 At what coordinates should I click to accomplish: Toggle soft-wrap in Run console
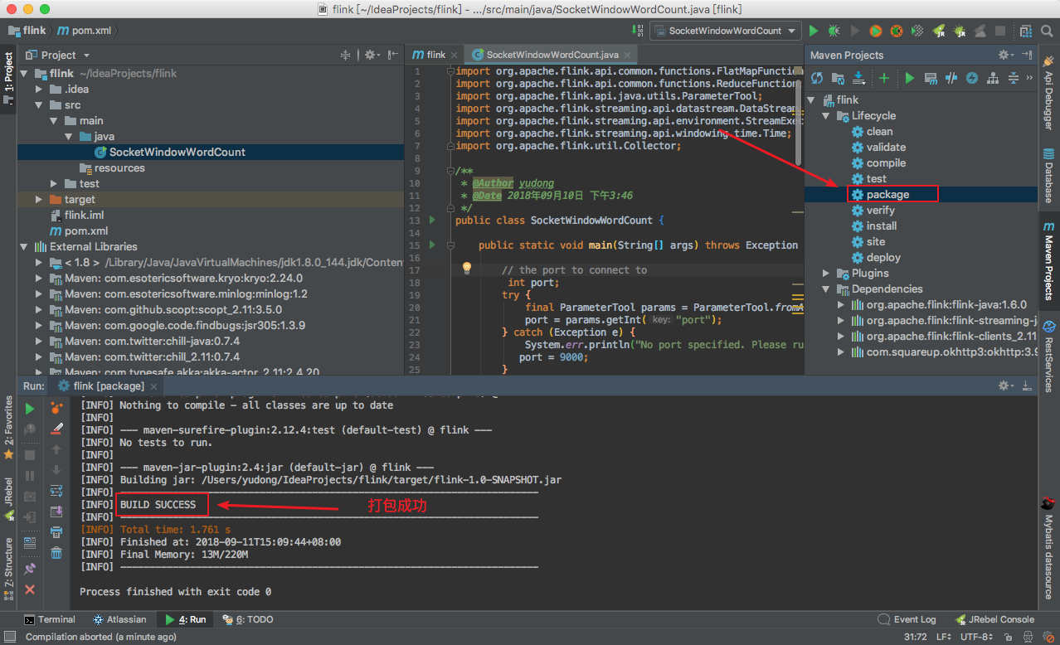[56, 491]
